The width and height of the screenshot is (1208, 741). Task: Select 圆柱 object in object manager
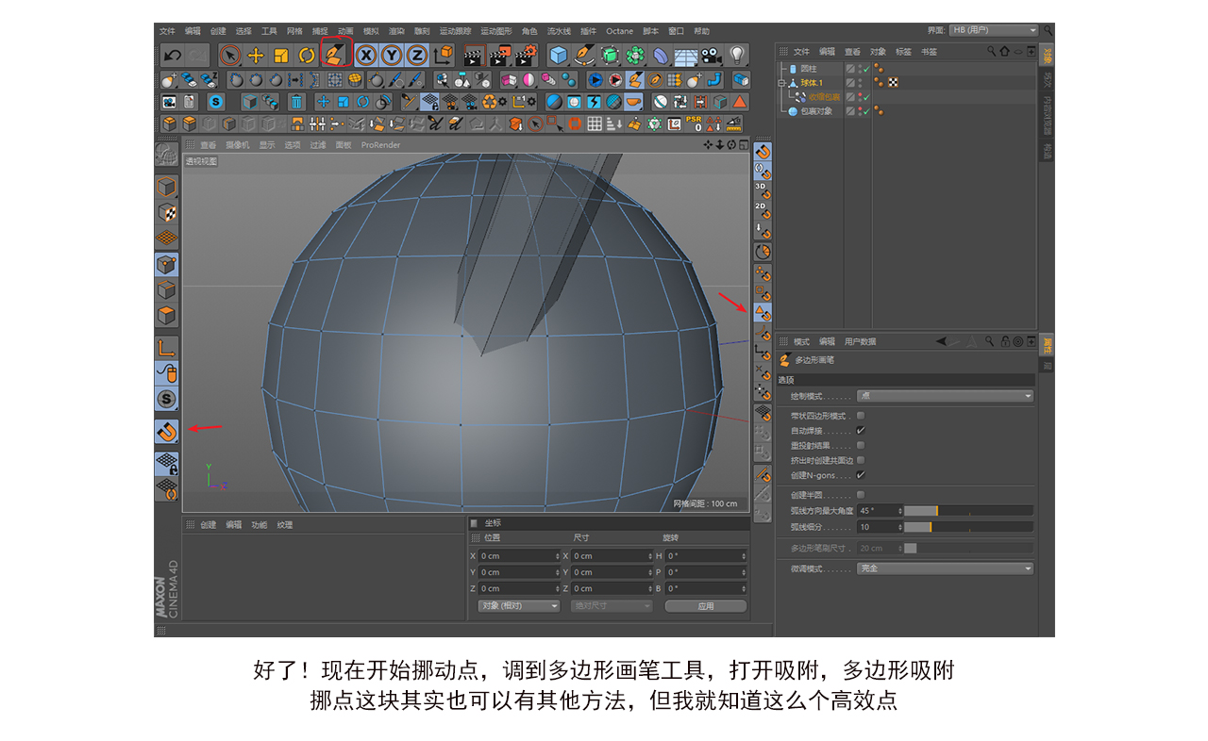click(809, 69)
